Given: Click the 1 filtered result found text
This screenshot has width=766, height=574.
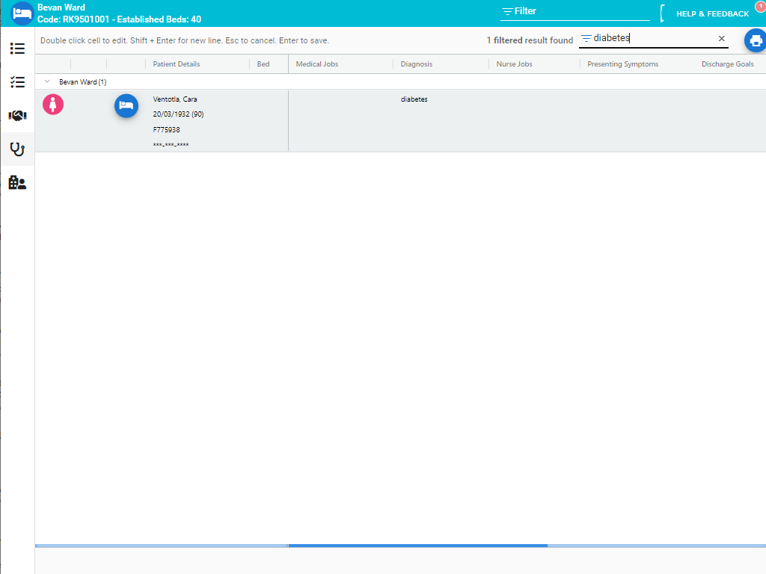Looking at the screenshot, I should point(530,40).
